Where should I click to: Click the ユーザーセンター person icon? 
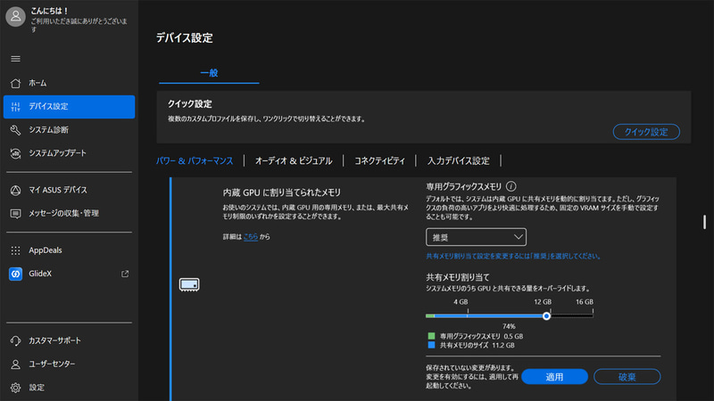[x=15, y=364]
